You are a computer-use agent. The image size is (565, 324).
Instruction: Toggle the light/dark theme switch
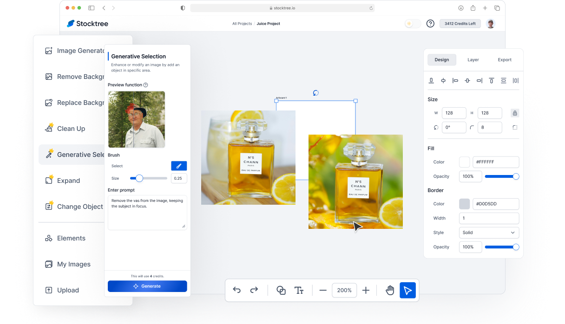pos(413,24)
